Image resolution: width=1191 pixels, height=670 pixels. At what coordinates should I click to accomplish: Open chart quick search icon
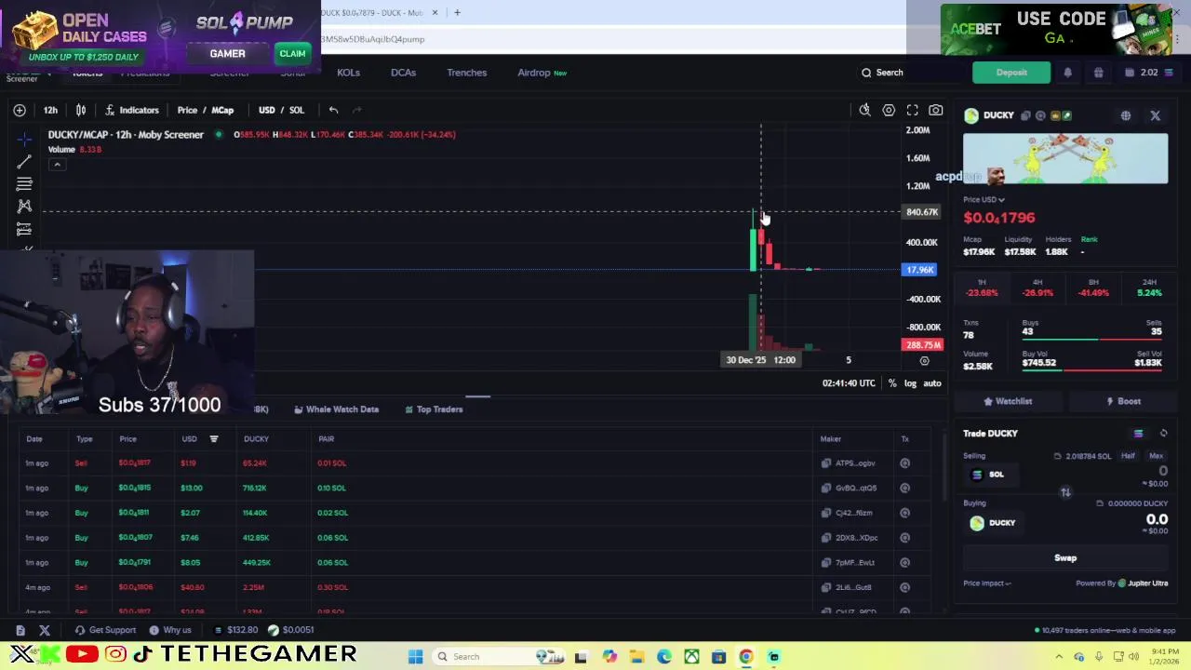(x=864, y=110)
